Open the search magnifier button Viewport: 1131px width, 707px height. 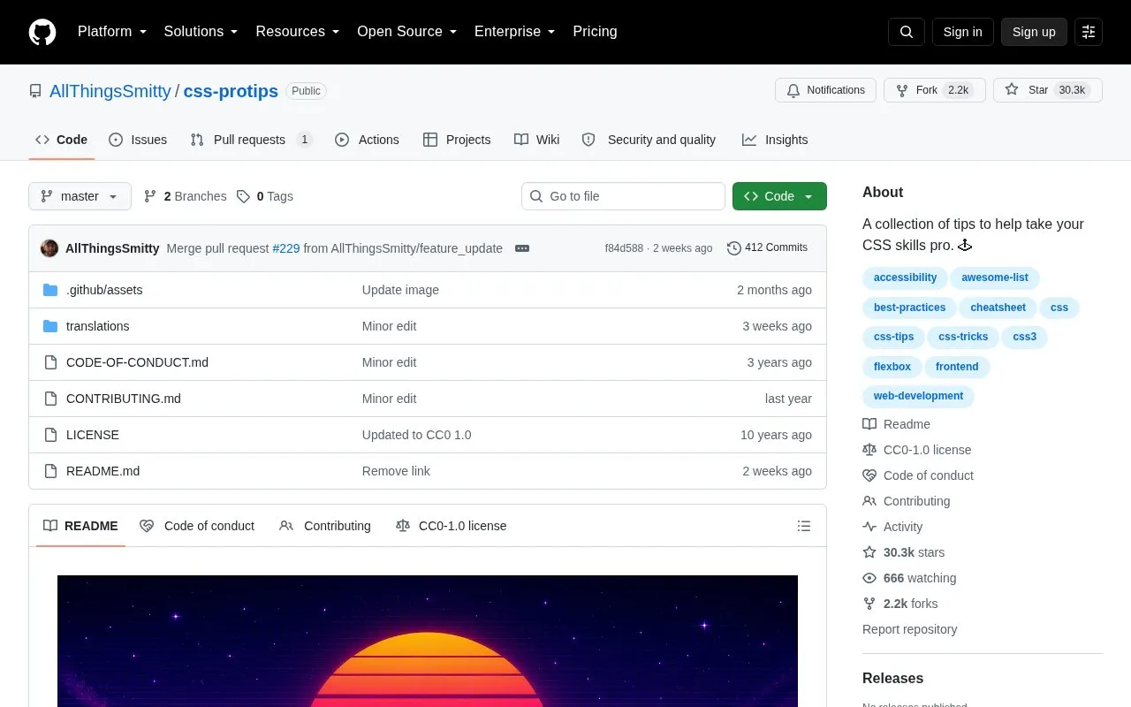point(907,32)
